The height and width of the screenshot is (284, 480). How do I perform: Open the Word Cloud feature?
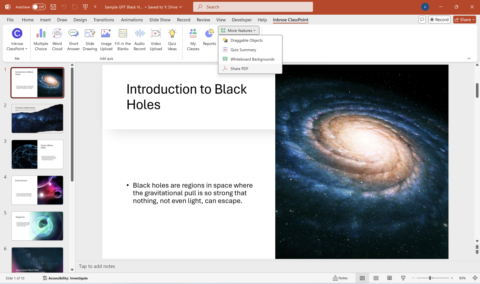point(57,39)
